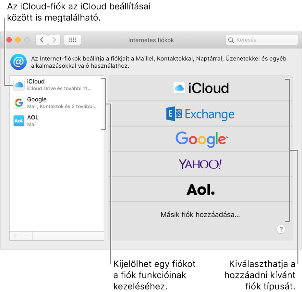Click 'iCloud Drive és további 11...' text
This screenshot has width=302, height=292.
59,88
